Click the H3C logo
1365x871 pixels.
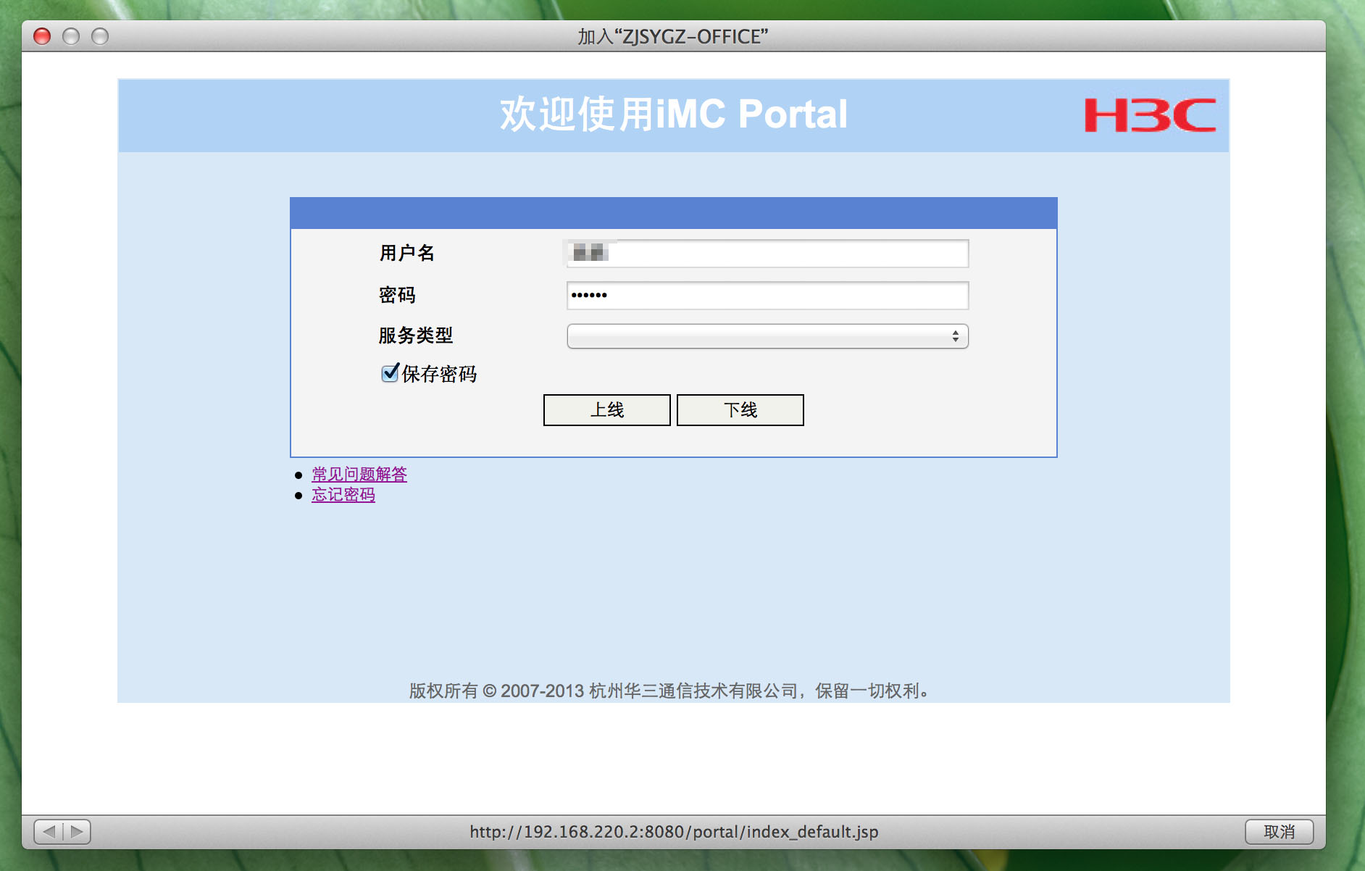click(x=1150, y=116)
